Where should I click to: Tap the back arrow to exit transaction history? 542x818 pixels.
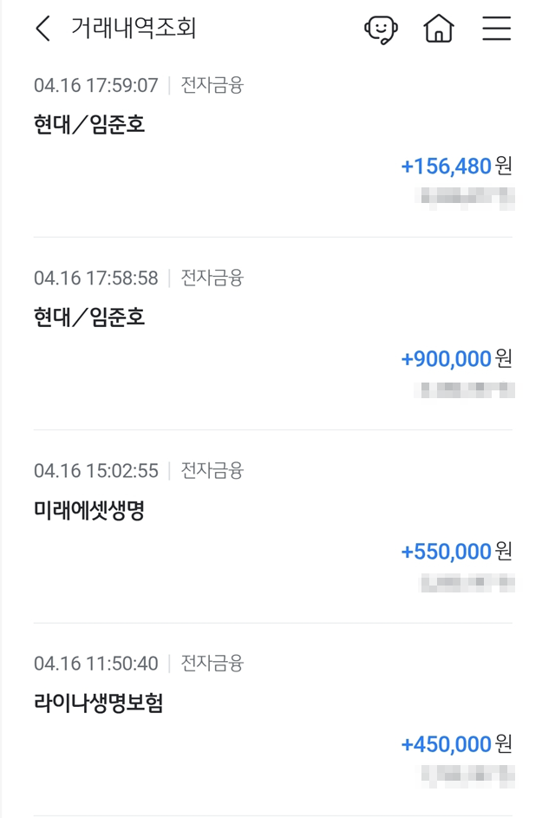click(42, 28)
